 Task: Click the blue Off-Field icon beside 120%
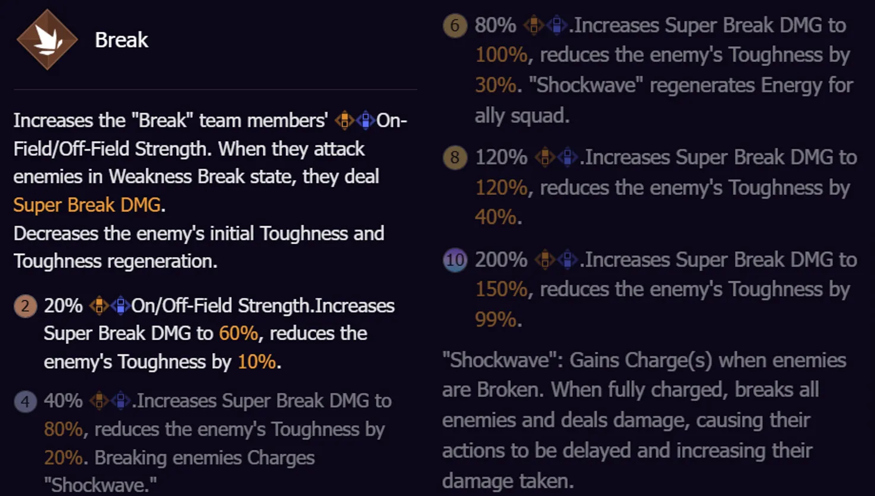coord(567,158)
